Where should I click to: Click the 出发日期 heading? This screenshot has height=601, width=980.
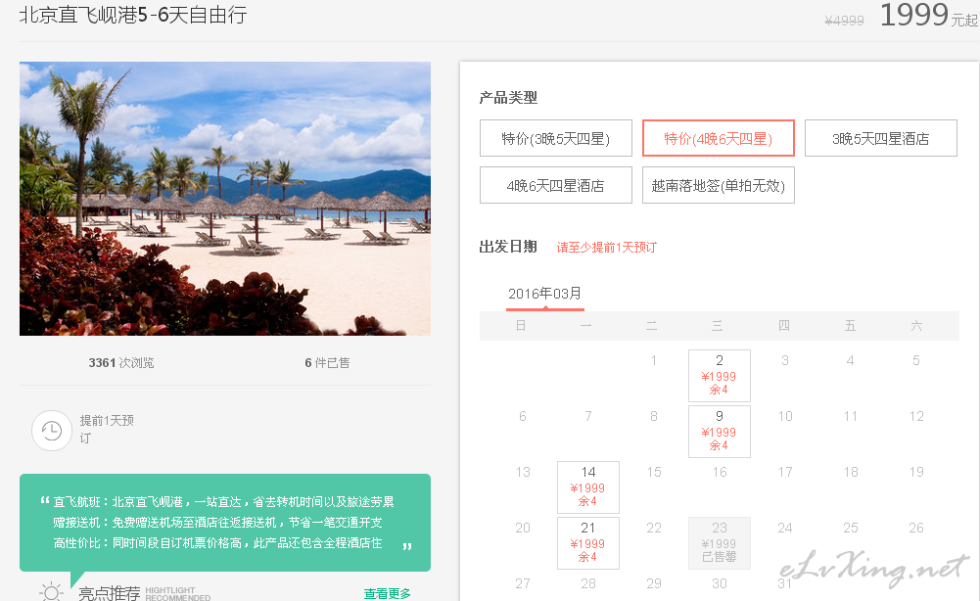pyautogui.click(x=508, y=247)
